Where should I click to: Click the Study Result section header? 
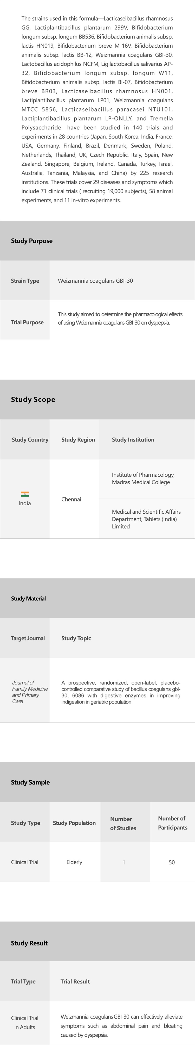pos(29,943)
